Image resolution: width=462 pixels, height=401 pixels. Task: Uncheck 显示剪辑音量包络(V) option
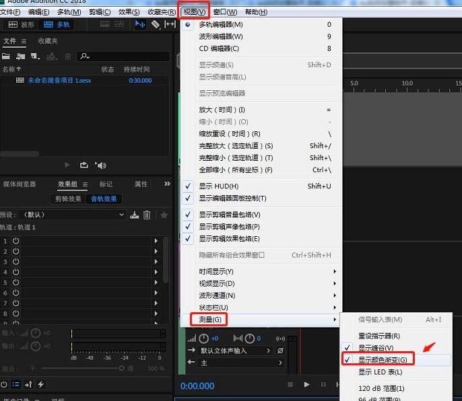pyautogui.click(x=229, y=215)
